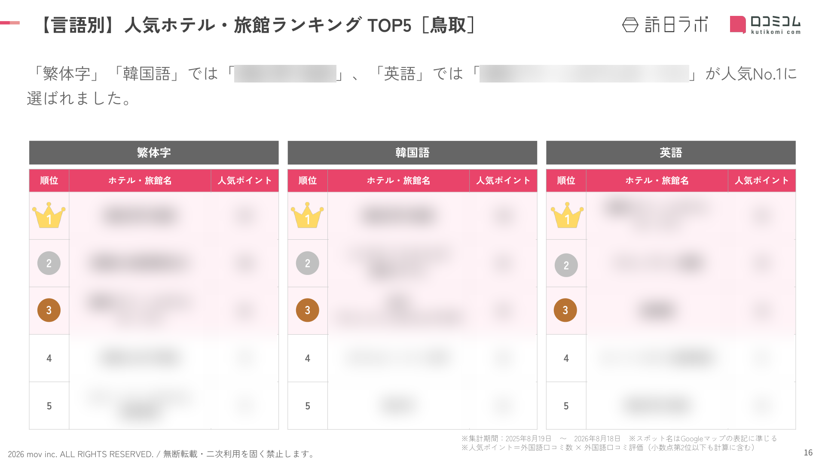Select silver rank 2 badge in 繁体字 table

(x=49, y=263)
